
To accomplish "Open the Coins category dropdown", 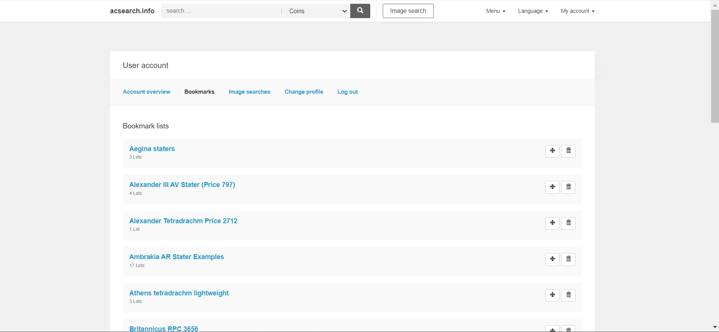I will click(317, 11).
